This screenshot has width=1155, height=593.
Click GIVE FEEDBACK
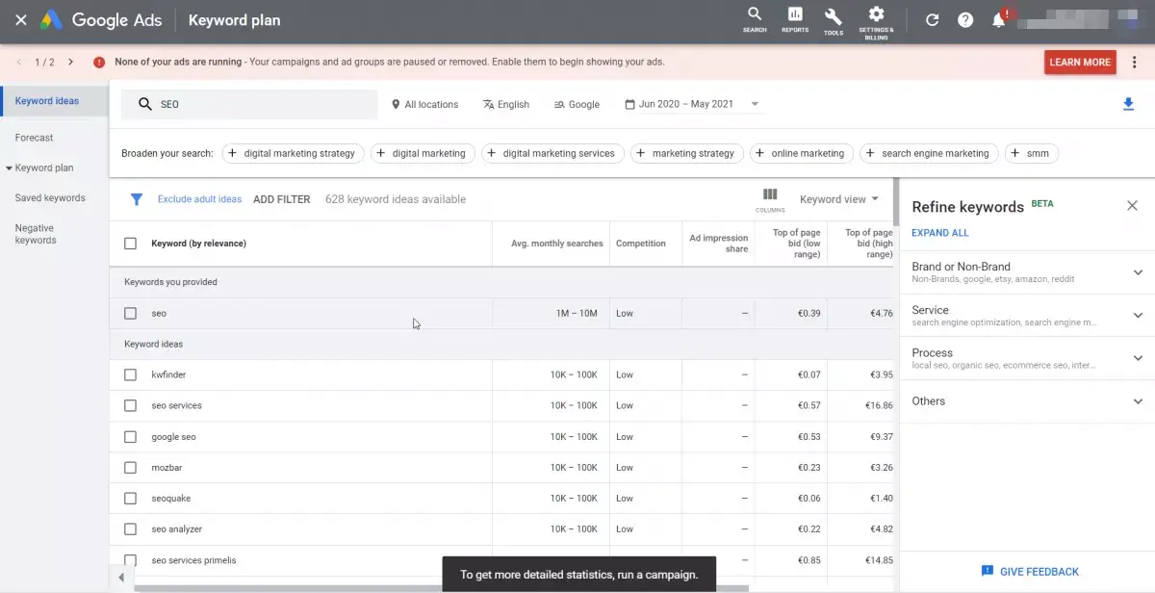(1029, 572)
